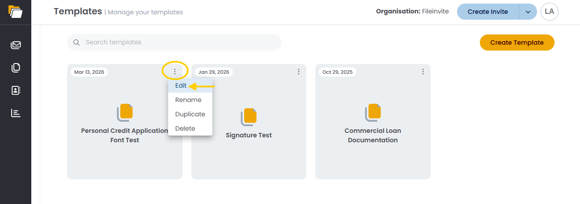Close the Personal Credit Application three-dot menu
This screenshot has width=580, height=204.
tap(174, 72)
